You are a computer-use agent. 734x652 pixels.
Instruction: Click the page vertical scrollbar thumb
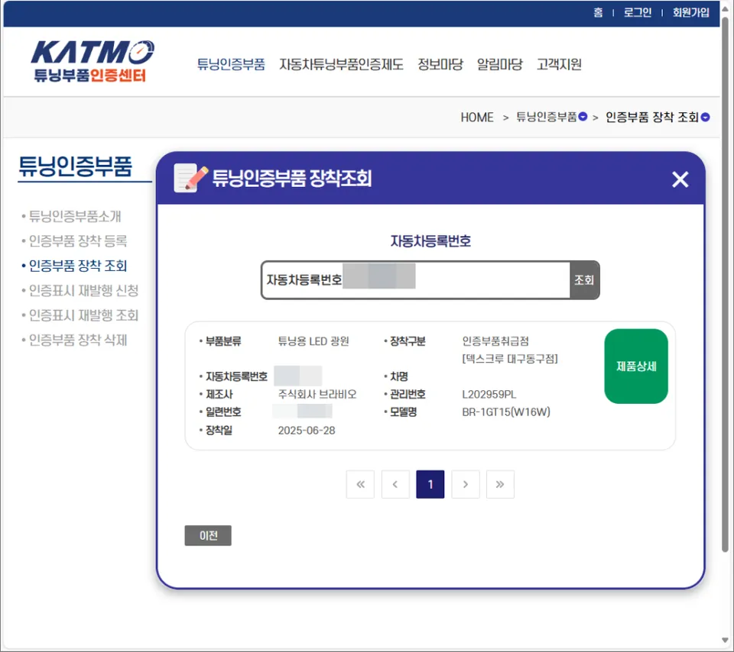coord(725,285)
